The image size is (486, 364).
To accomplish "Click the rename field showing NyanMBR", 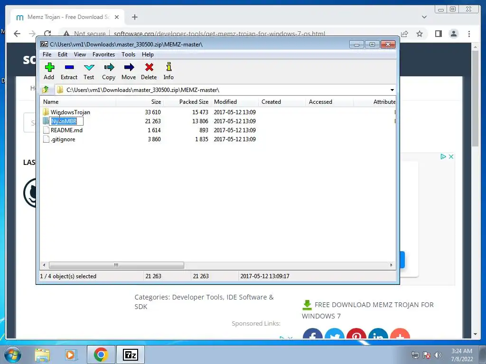I will [x=66, y=121].
